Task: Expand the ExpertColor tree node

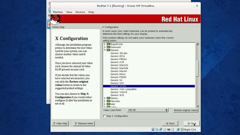Action: (105, 44)
